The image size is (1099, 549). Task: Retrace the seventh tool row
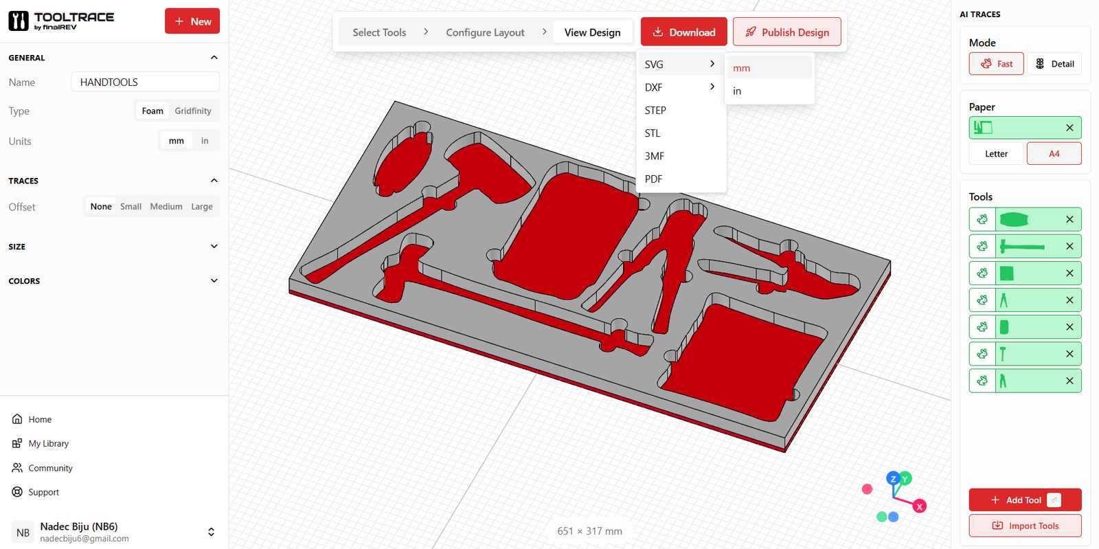pos(982,380)
